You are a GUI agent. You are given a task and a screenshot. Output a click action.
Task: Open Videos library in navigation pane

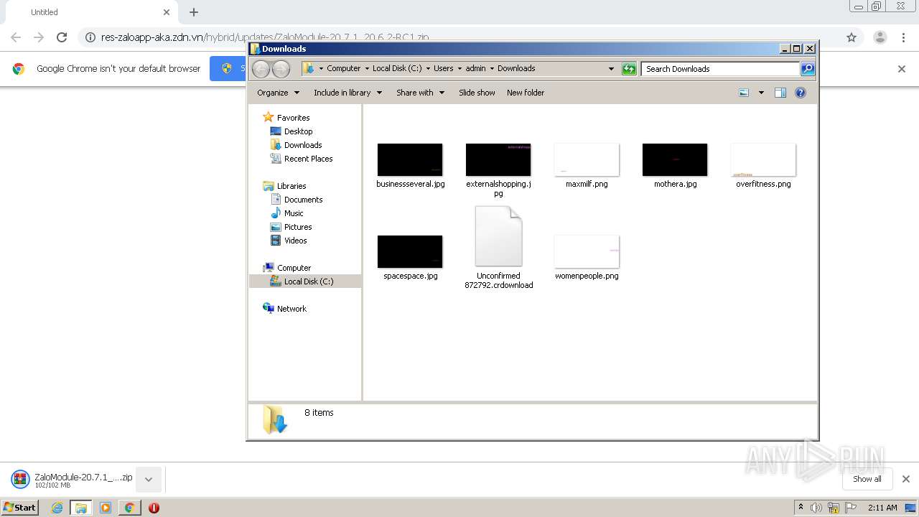(x=295, y=241)
